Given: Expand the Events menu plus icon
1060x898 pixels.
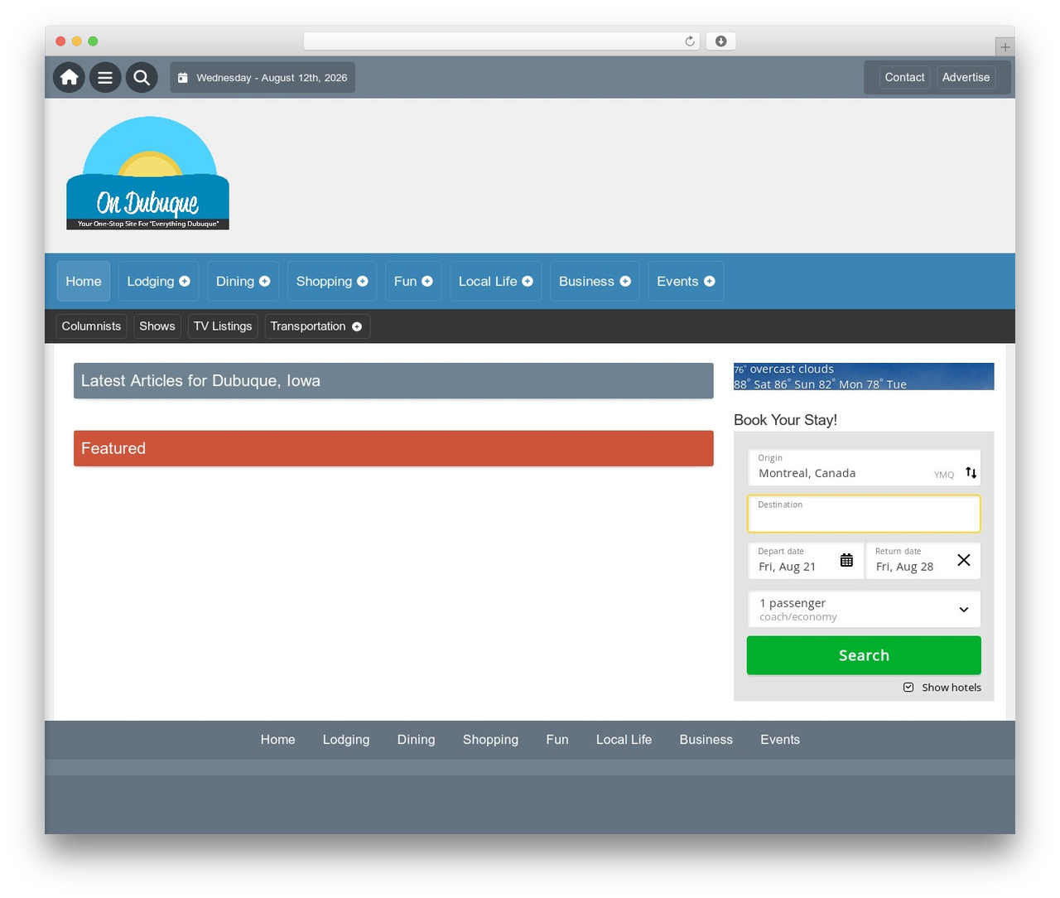Looking at the screenshot, I should tap(710, 282).
